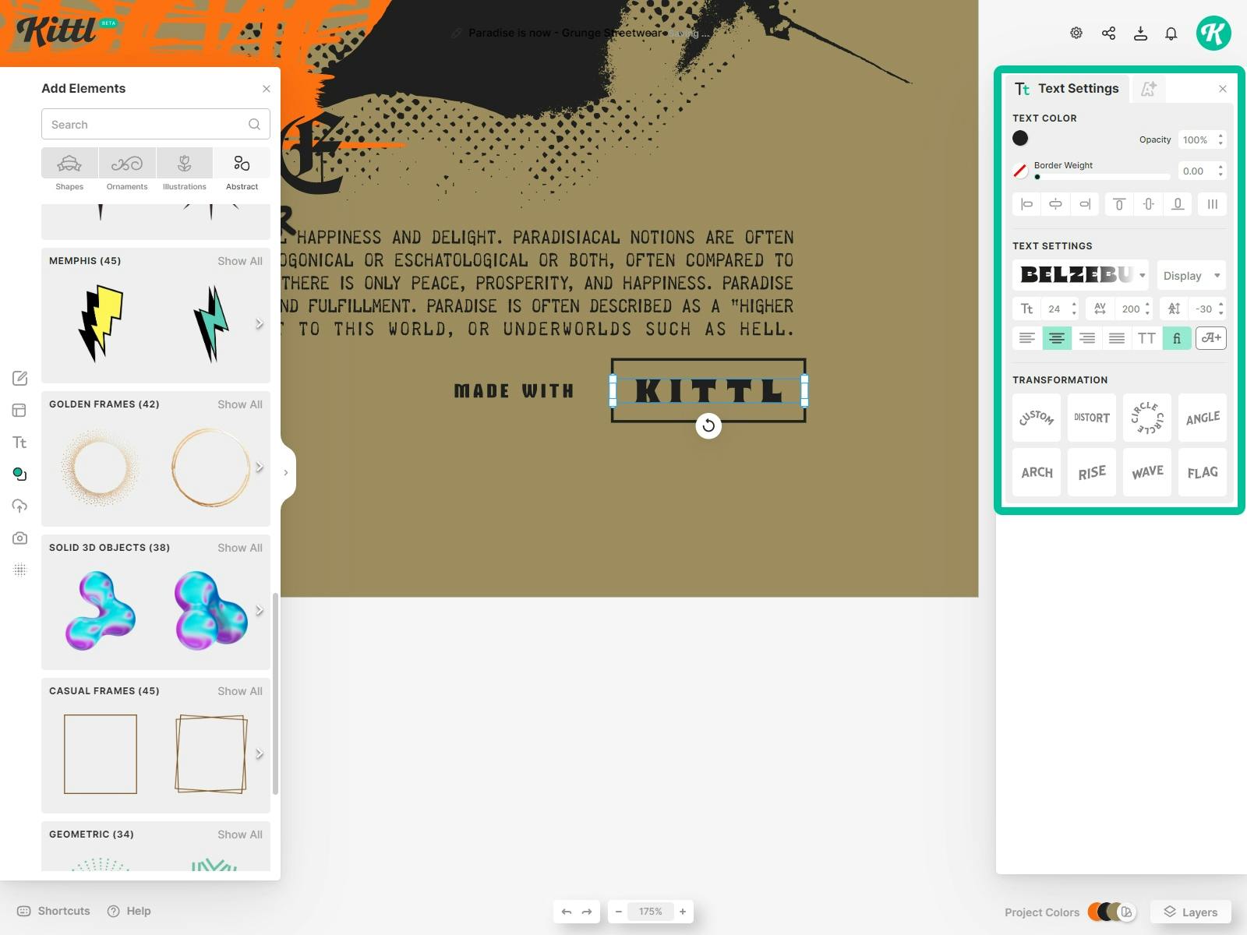Image resolution: width=1247 pixels, height=935 pixels.
Task: Show all Golden Frames elements
Action: point(240,404)
